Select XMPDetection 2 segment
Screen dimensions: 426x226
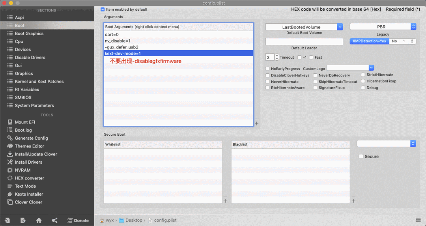click(x=412, y=41)
